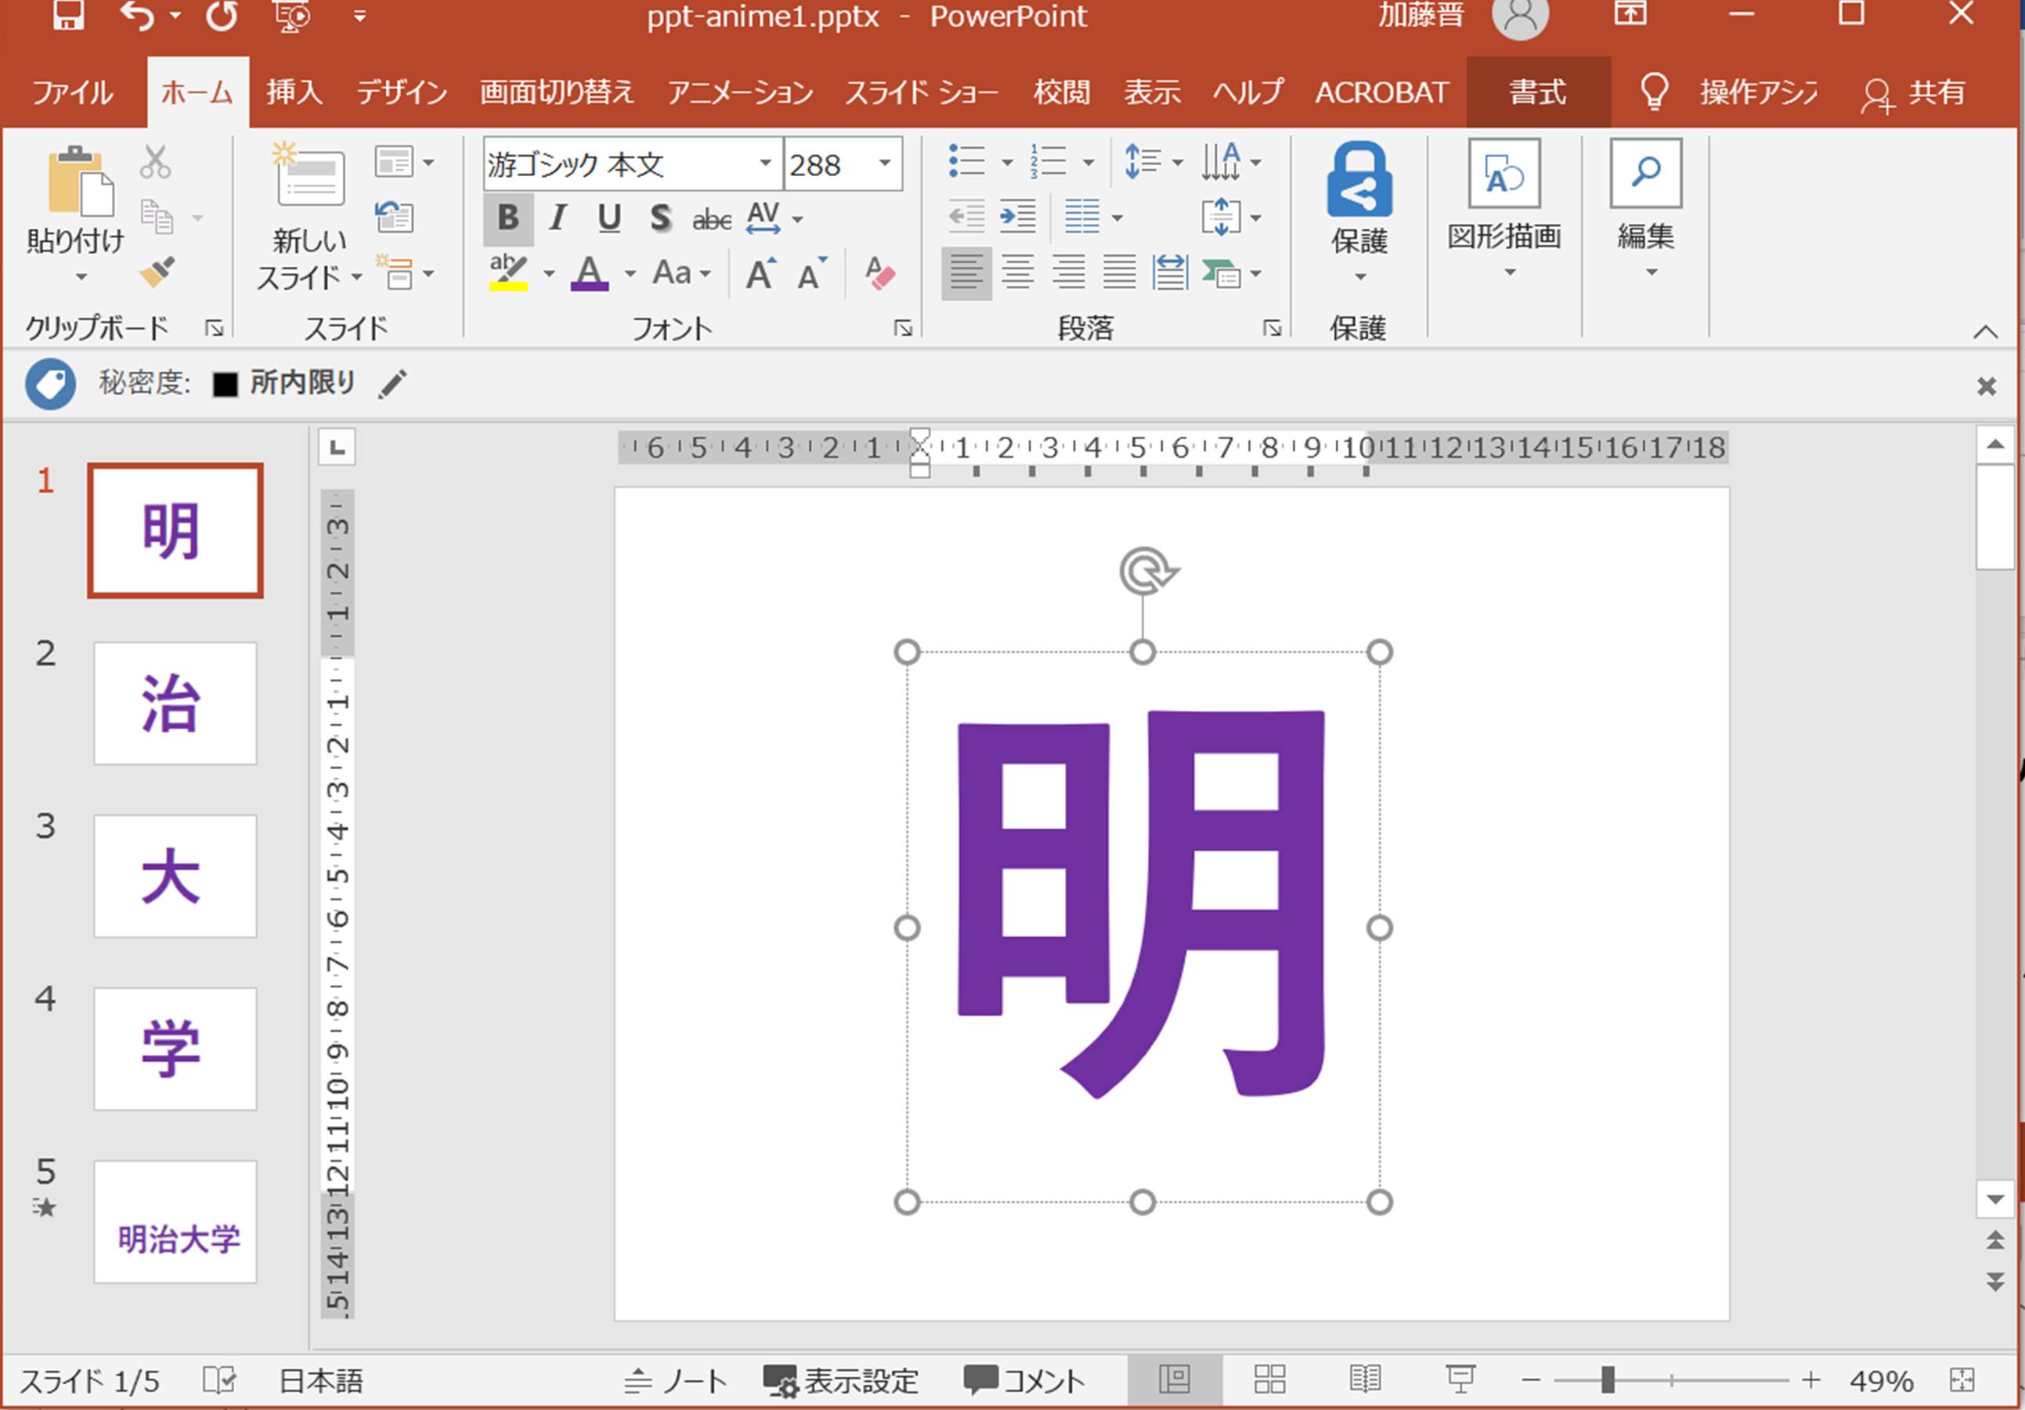The width and height of the screenshot is (2025, 1410).
Task: Toggle Italic formatting
Action: coord(558,218)
